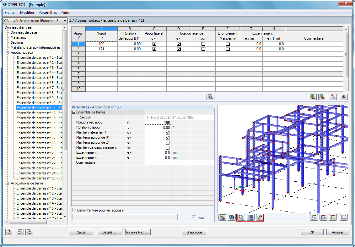Image resolution: width=355 pixels, height=247 pixels.
Task: Show the view in Z direction
Action: click(x=333, y=217)
